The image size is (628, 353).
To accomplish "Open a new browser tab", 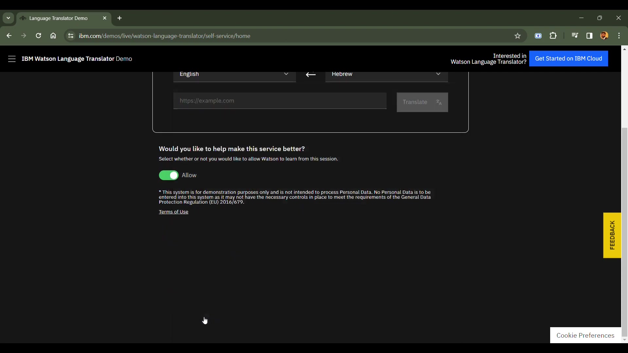I will (120, 18).
